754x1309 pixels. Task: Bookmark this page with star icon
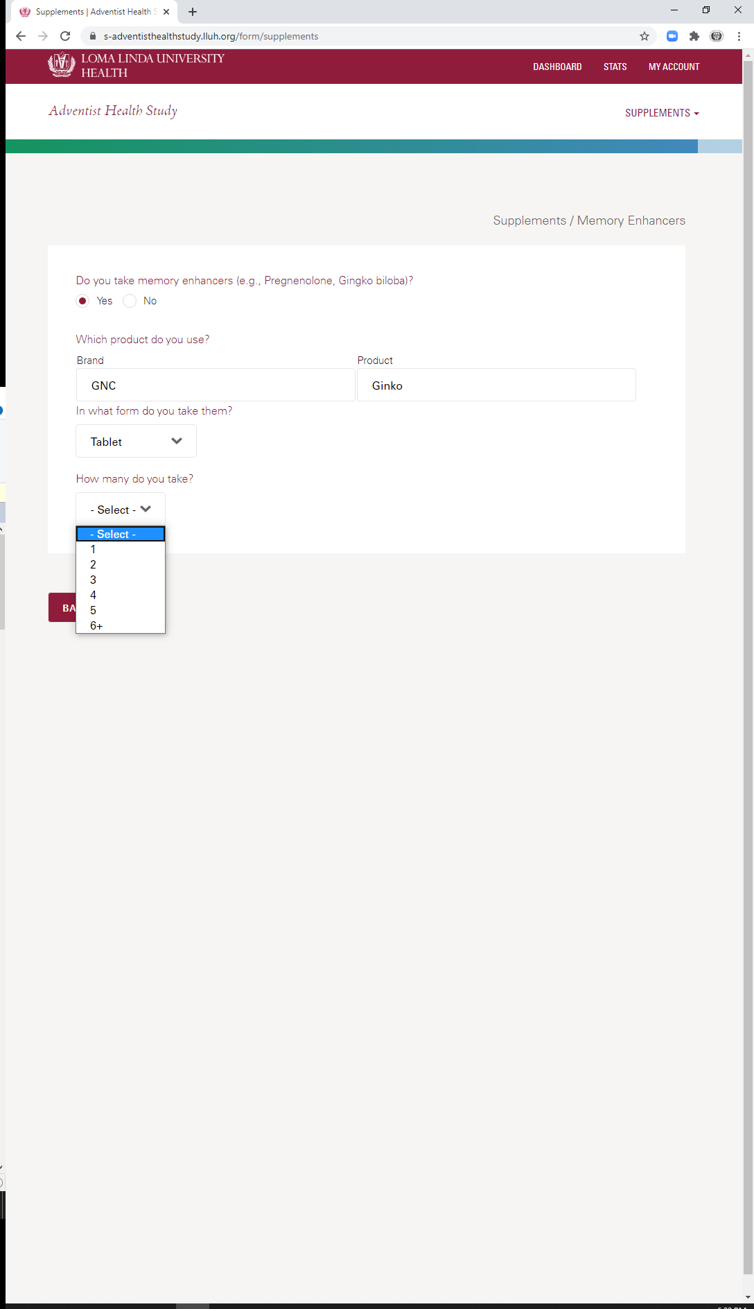pyautogui.click(x=645, y=36)
